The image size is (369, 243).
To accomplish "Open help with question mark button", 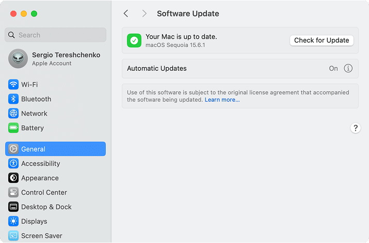I will 355,128.
